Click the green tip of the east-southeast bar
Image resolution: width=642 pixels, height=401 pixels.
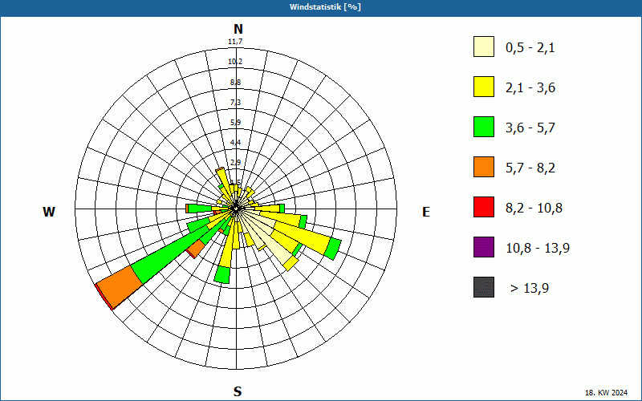333,248
